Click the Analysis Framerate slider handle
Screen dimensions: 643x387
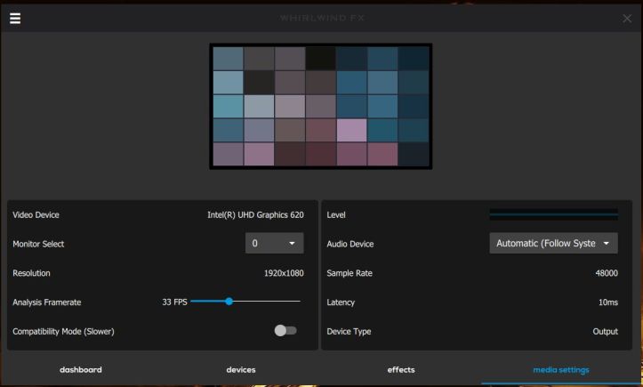tap(229, 302)
